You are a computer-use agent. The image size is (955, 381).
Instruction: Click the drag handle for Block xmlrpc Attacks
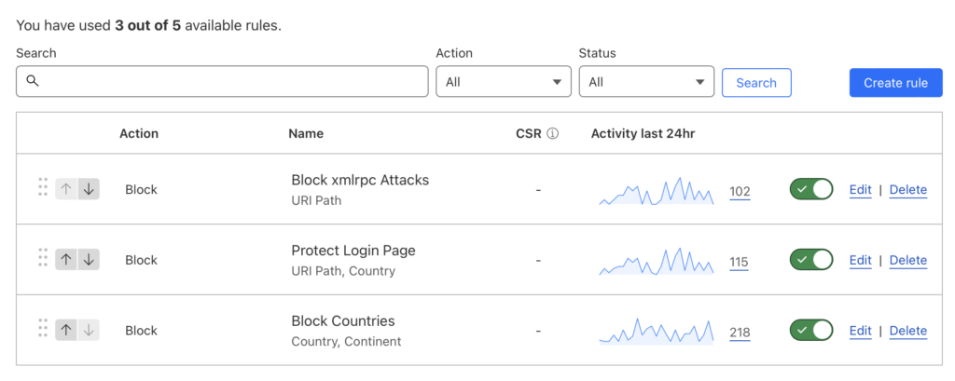coord(43,187)
